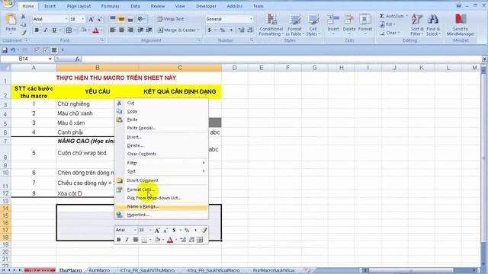The width and height of the screenshot is (488, 274).
Task: Open the Insert ribbon tab
Action: (x=50, y=6)
